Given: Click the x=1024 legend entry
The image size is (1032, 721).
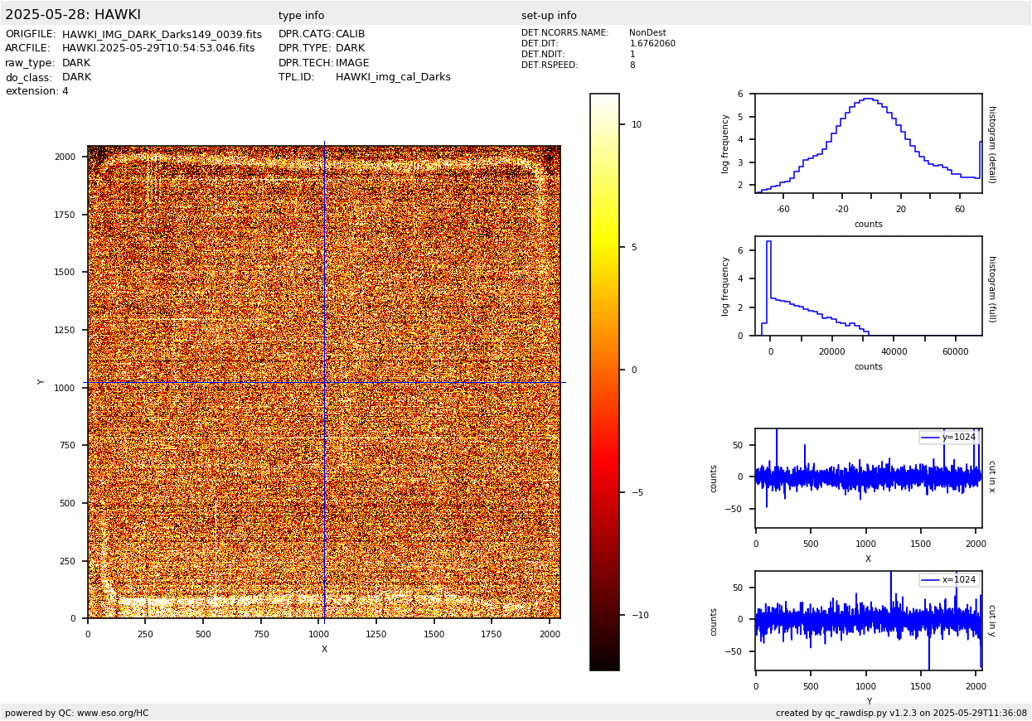Looking at the screenshot, I should 949,580.
